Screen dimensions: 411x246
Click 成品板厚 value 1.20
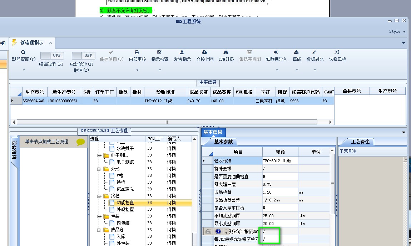coord(280,192)
